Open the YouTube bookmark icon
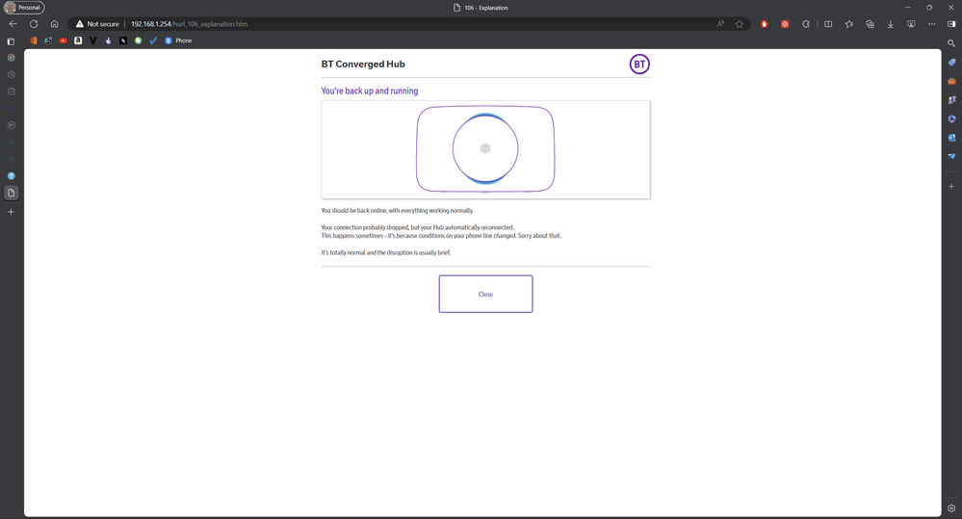Viewport: 962px width, 519px height. click(x=64, y=40)
